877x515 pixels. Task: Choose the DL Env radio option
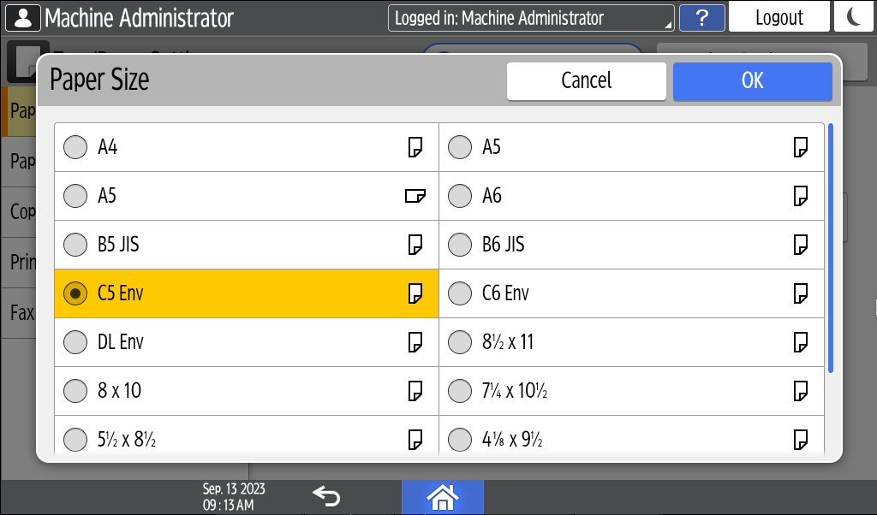pos(76,343)
